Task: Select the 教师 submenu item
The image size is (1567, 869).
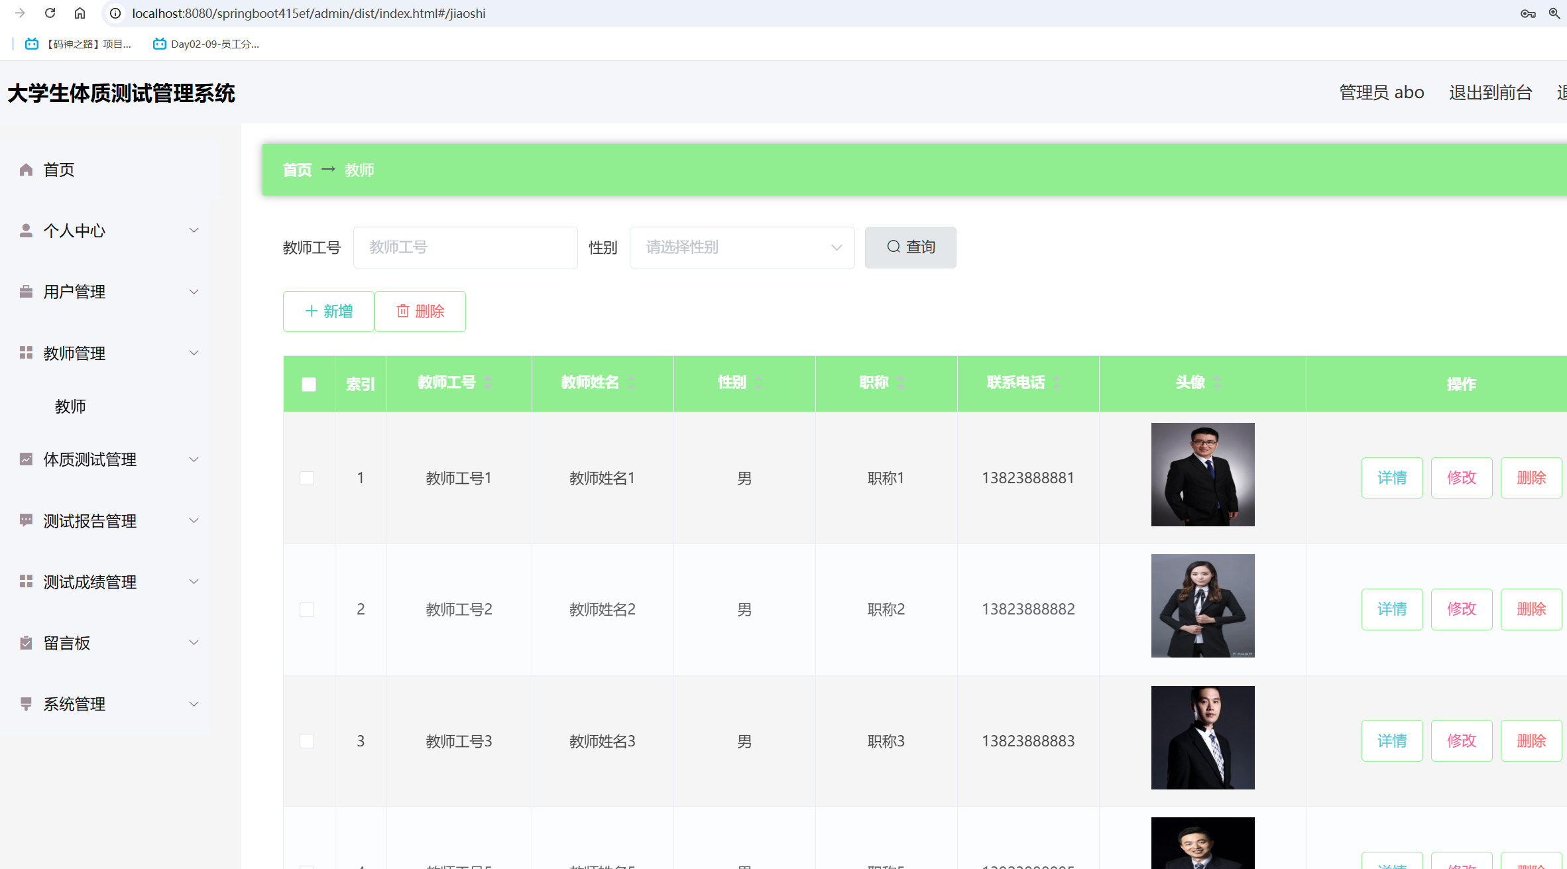Action: tap(70, 406)
